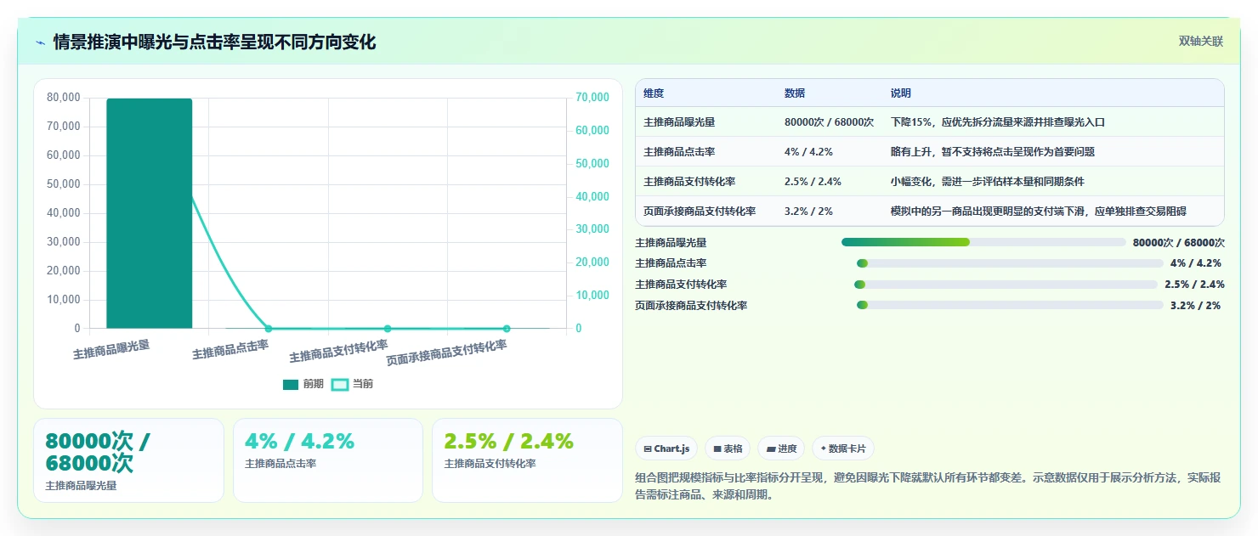The height and width of the screenshot is (536, 1258).
Task: Click the 页面承接商品支付转化率 x-axis label
Action: tap(446, 353)
